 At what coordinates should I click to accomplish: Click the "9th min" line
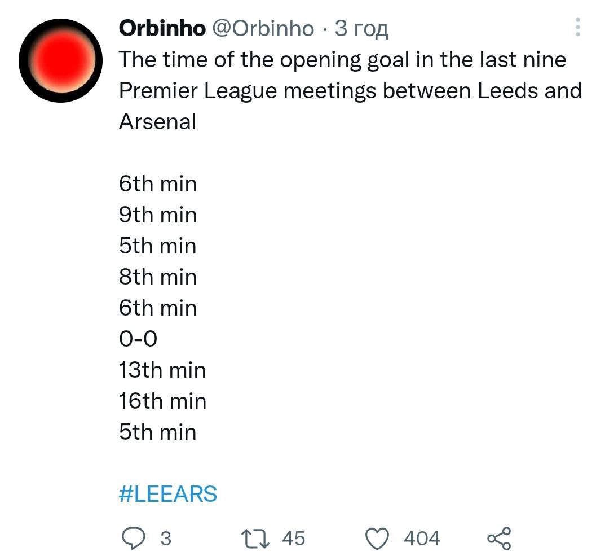pos(158,215)
